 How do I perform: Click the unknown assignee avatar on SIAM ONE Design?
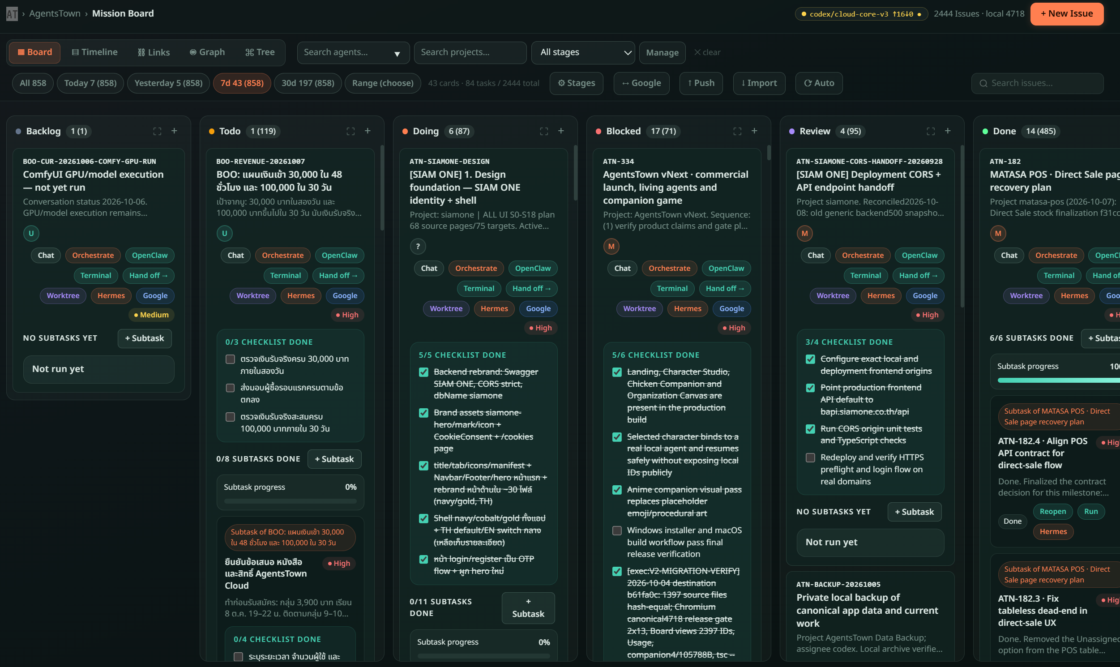[418, 246]
